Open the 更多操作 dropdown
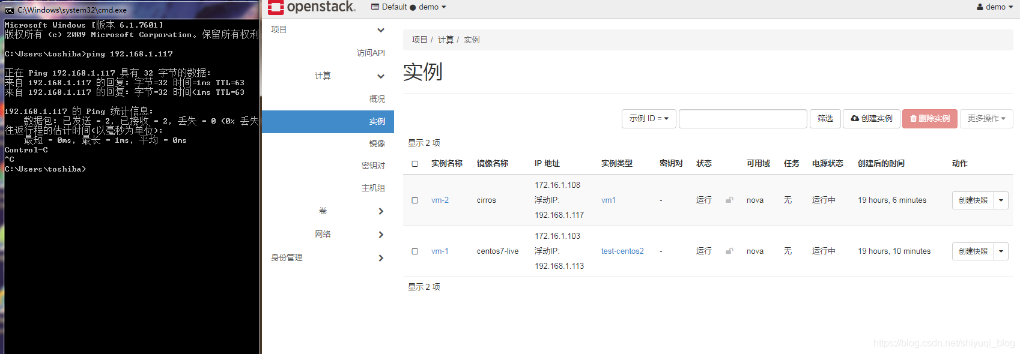This screenshot has width=1020, height=354. pos(986,119)
